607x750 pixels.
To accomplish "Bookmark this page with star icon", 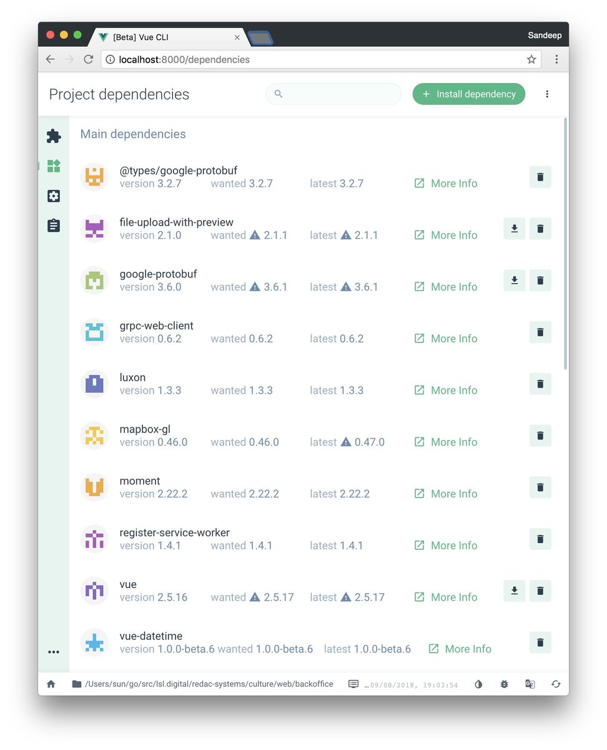I will [x=531, y=59].
